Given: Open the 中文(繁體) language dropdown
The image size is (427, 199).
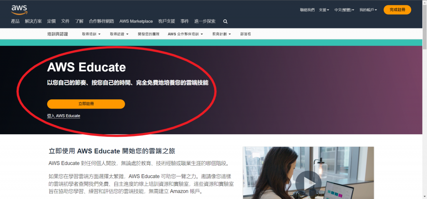Looking at the screenshot, I should tap(344, 10).
